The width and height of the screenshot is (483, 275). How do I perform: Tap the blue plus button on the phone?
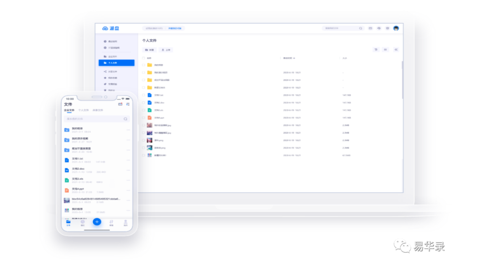pos(97,222)
